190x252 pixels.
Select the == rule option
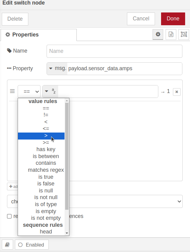tap(41, 108)
